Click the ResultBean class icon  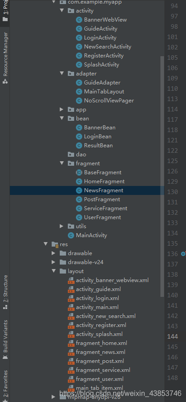[x=79, y=146]
